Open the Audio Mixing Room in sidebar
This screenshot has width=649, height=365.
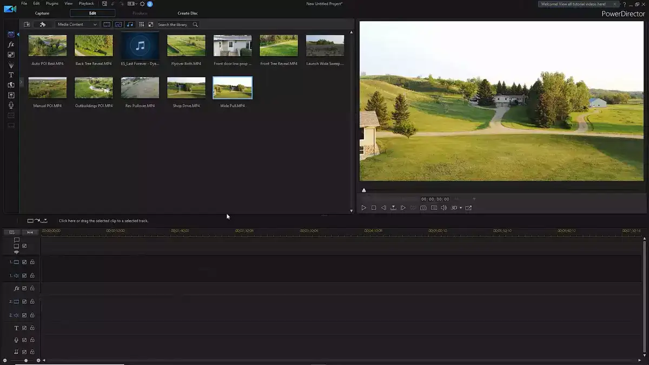coord(11,95)
